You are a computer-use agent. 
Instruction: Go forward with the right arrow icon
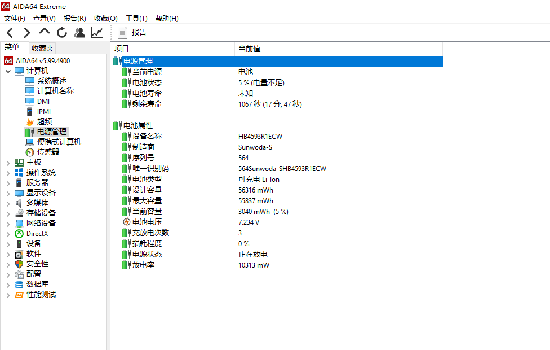[26, 33]
